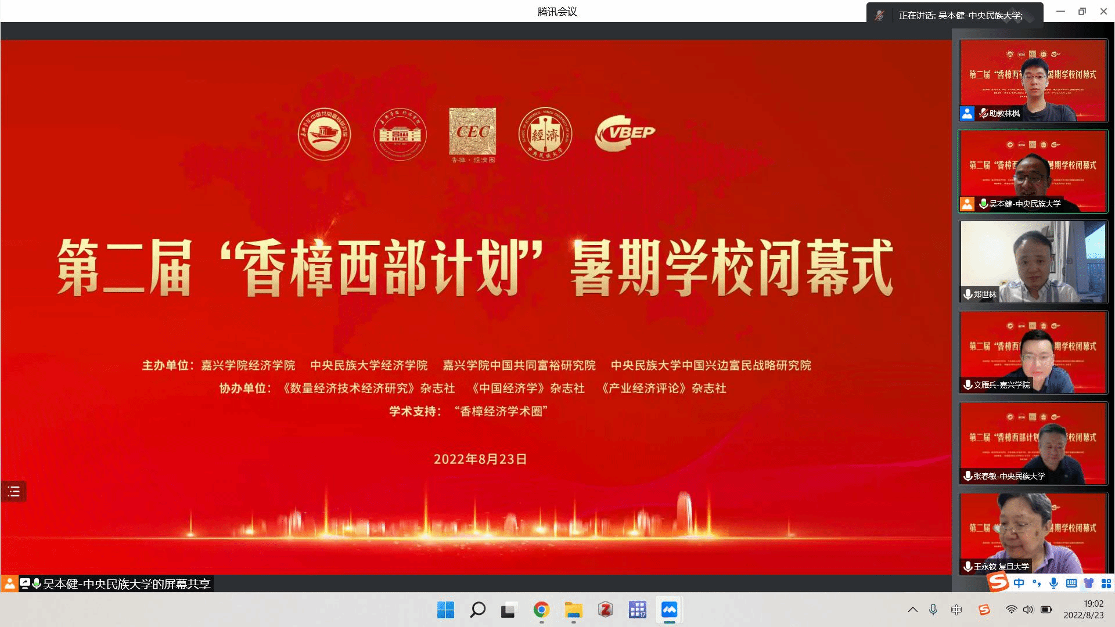Toggle Chinese/English mode in Sogou toolbar
This screenshot has width=1115, height=627.
pos(1019,583)
